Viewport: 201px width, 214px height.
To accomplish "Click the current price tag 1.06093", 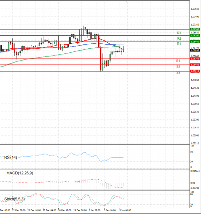I will tap(195, 50).
